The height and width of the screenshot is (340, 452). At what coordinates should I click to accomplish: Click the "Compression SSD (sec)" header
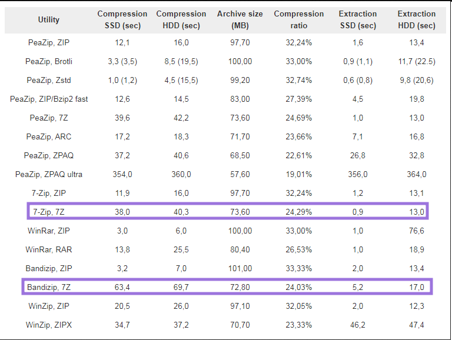122,19
